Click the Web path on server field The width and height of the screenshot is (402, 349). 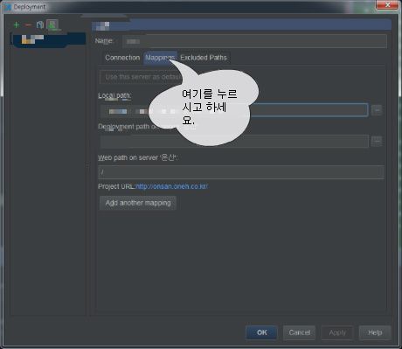[241, 172]
